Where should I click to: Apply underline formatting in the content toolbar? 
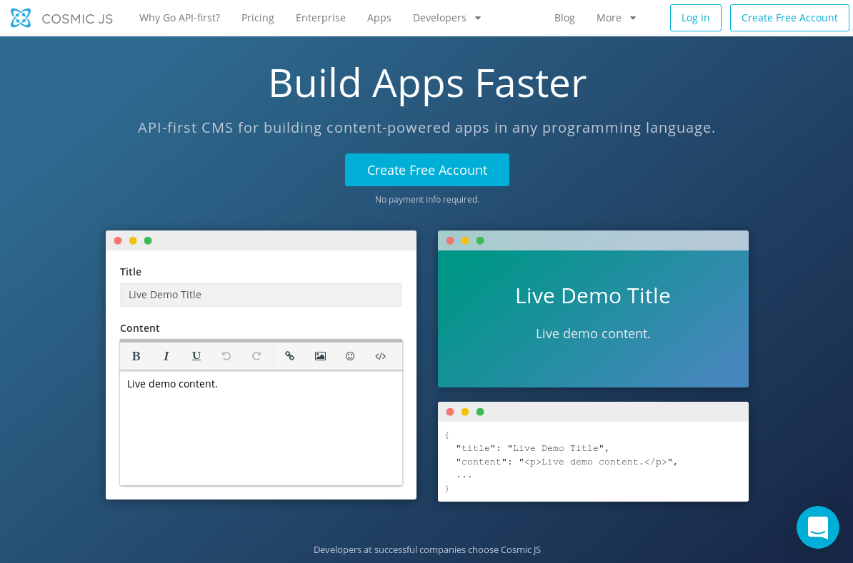pyautogui.click(x=196, y=356)
